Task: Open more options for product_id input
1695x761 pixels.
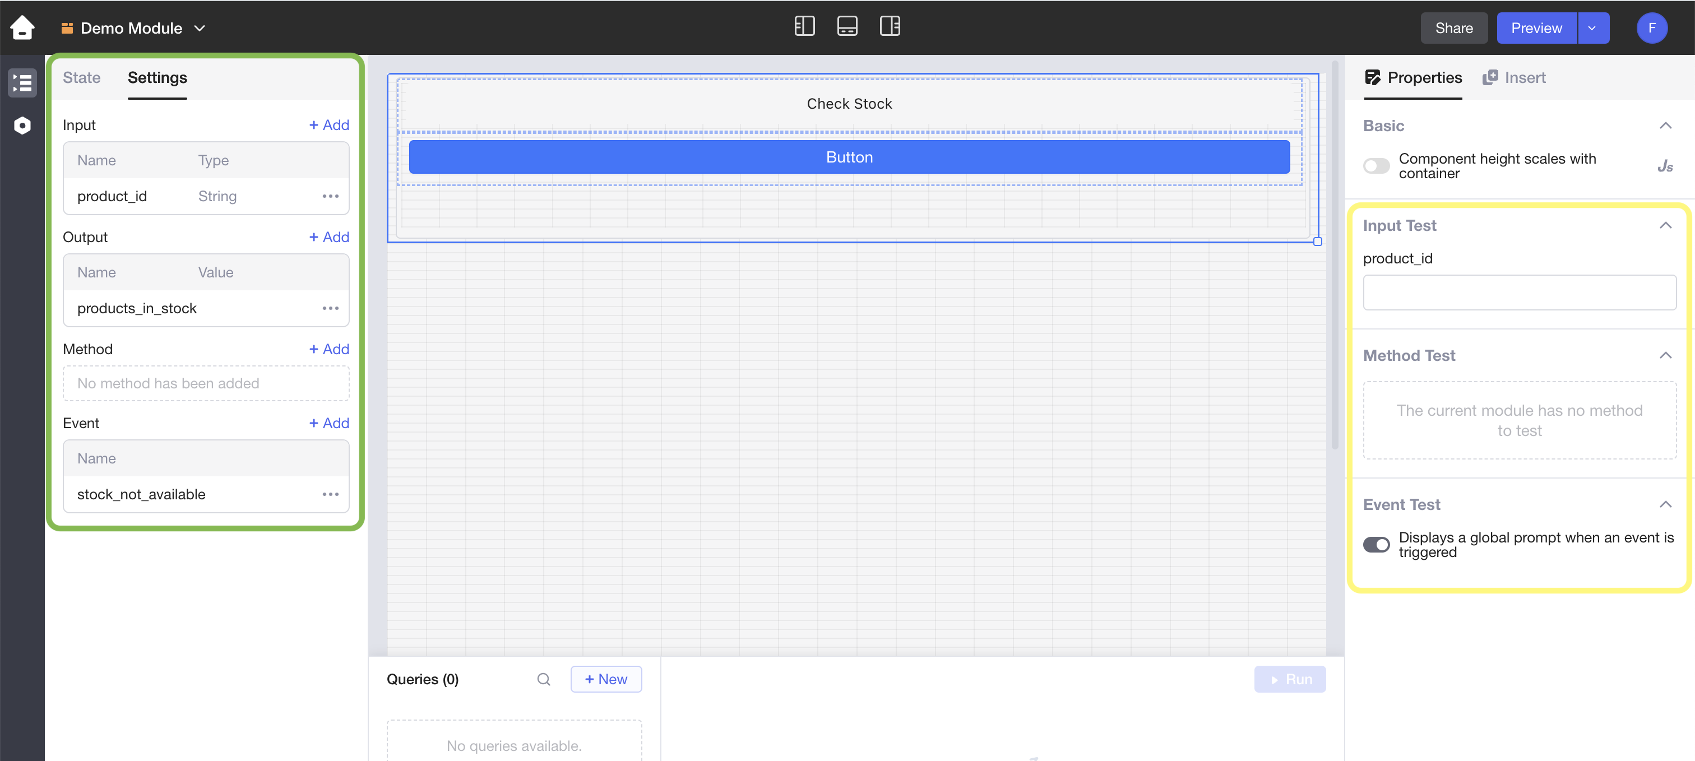Action: click(330, 196)
